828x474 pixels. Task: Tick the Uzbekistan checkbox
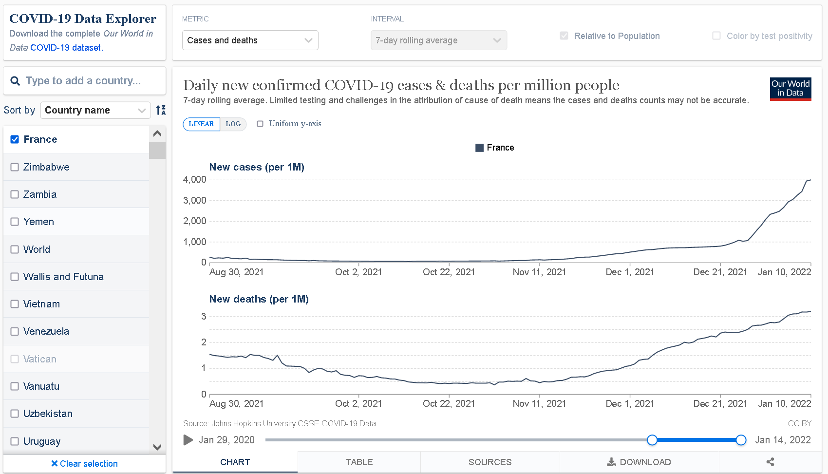(15, 414)
